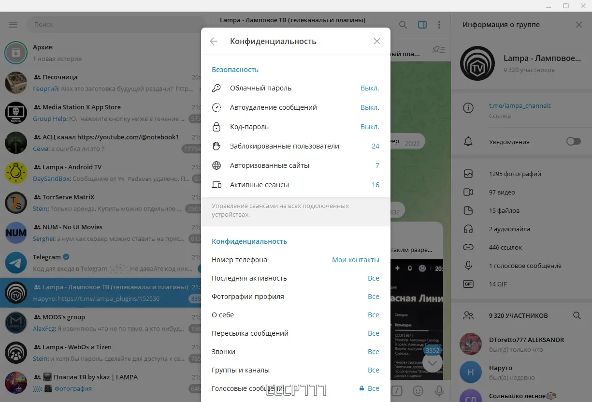
Task: Click the bell icon beside Уведомления
Action: [468, 142]
